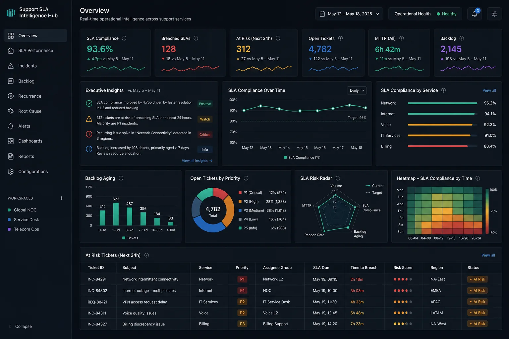The width and height of the screenshot is (509, 339).
Task: Click ticket ID REQ-88421
Action: (97, 302)
